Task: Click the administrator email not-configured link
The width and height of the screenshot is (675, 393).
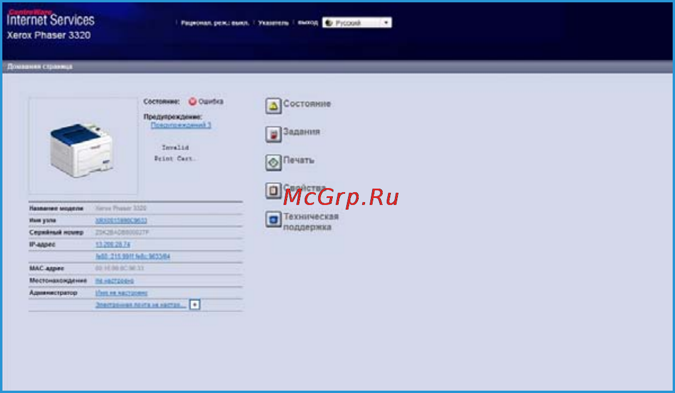Action: click(141, 305)
